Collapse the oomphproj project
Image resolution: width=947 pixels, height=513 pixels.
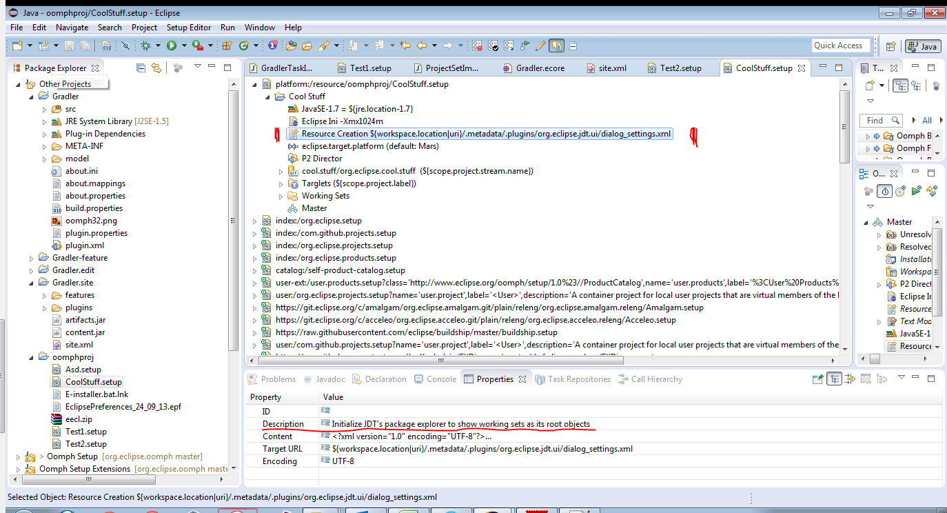(31, 357)
